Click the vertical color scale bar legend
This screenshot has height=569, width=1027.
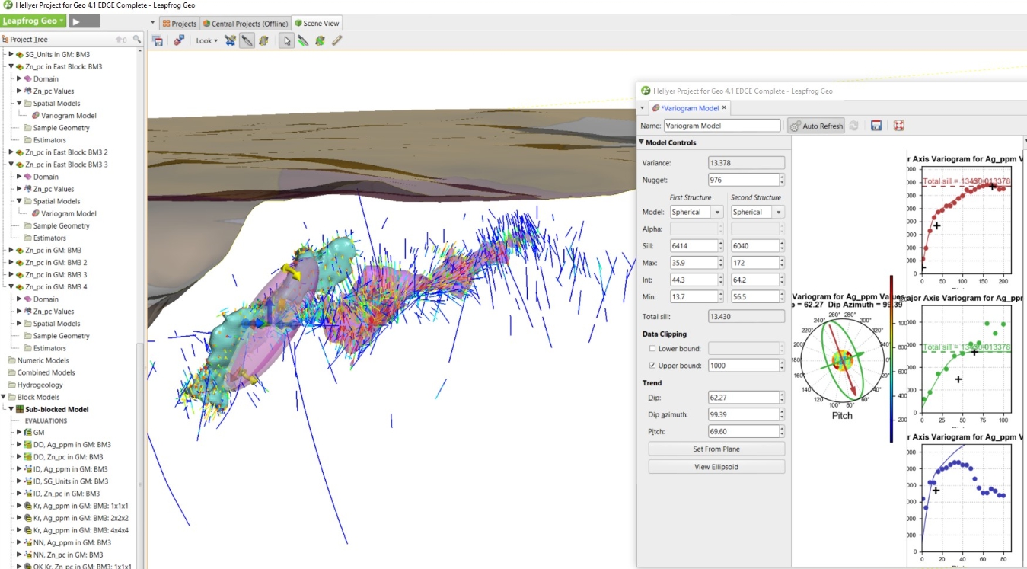tap(890, 358)
